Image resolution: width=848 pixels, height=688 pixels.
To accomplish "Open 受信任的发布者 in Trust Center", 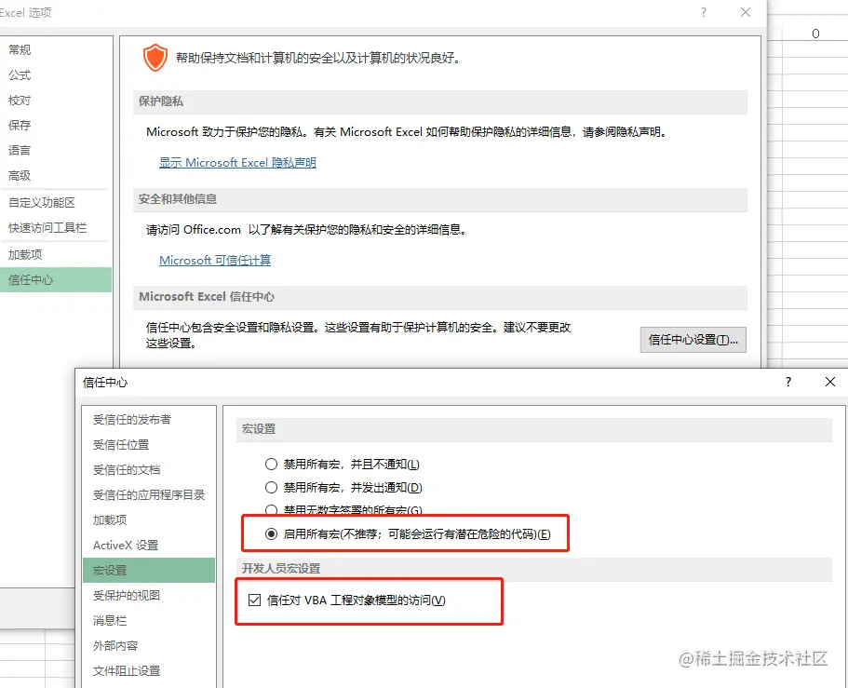I will pyautogui.click(x=149, y=420).
